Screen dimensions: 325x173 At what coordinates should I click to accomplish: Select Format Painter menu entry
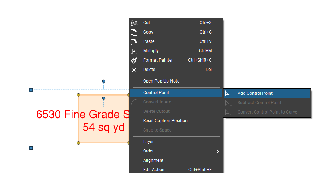pyautogui.click(x=176, y=60)
